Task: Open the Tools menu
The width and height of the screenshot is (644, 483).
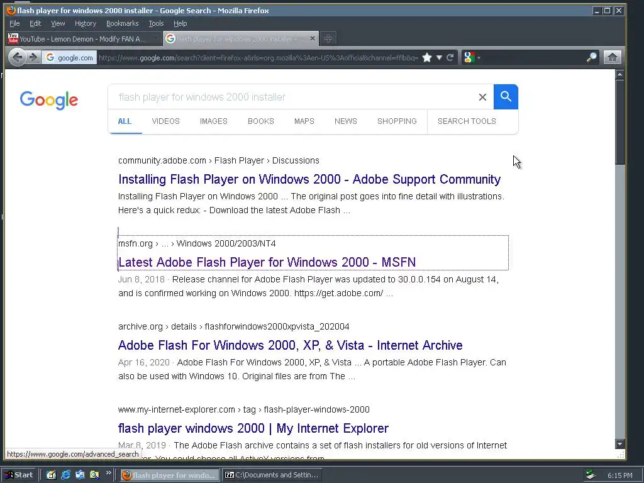Action: click(x=156, y=23)
